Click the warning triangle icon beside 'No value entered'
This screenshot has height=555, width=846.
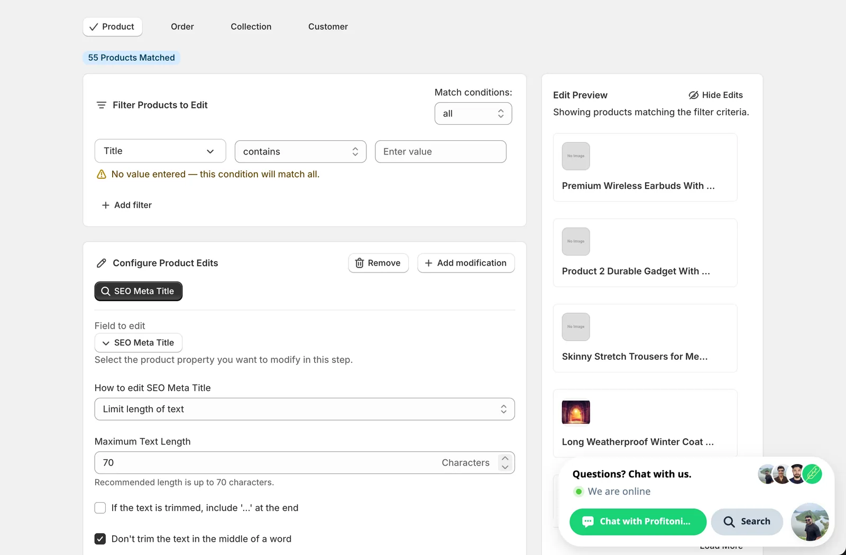click(x=102, y=175)
